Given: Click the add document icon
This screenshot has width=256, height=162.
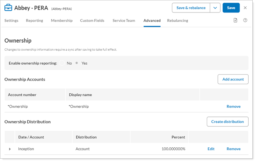Looking at the screenshot, I should pyautogui.click(x=235, y=21).
